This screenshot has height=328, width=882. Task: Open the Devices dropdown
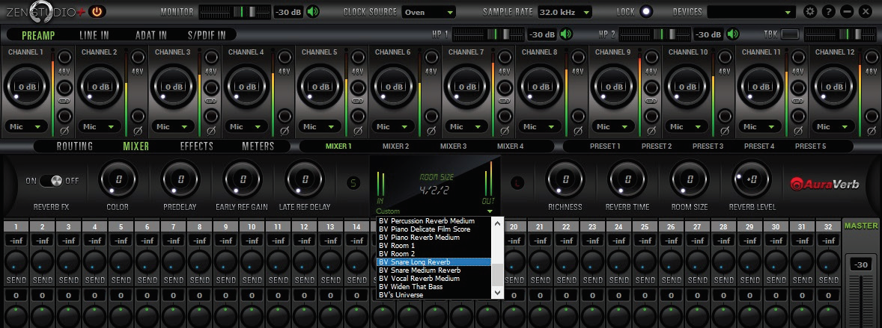752,13
